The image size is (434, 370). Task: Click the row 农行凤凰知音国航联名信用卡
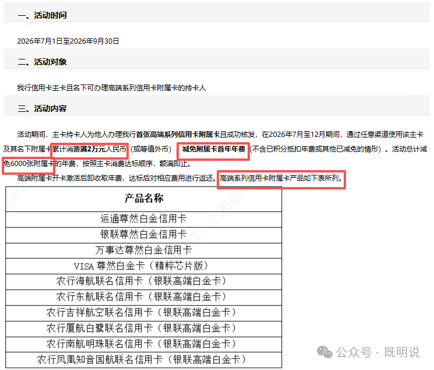[x=144, y=360]
